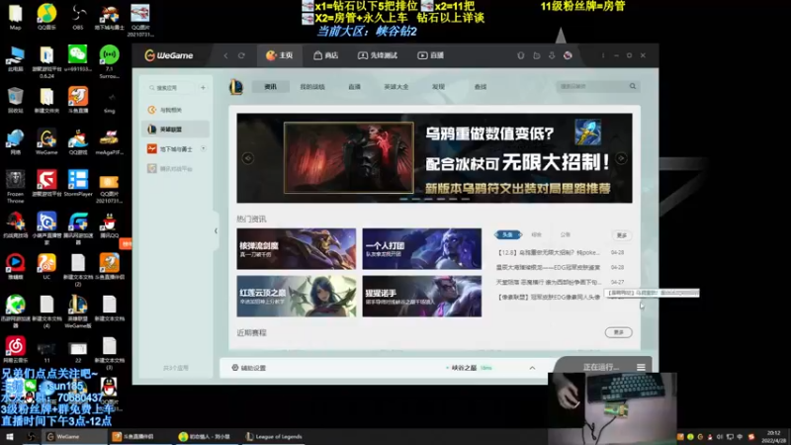The width and height of the screenshot is (791, 445).
Task: Open the Frozen Throne desktop icon
Action: pyautogui.click(x=15, y=186)
